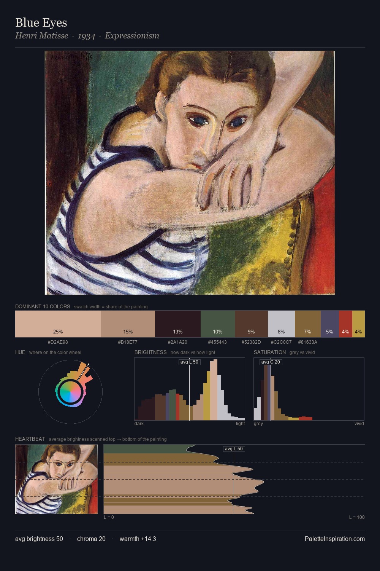The height and width of the screenshot is (571, 380).
Task: Click the 'SATURATION' section heading
Action: pos(270,352)
